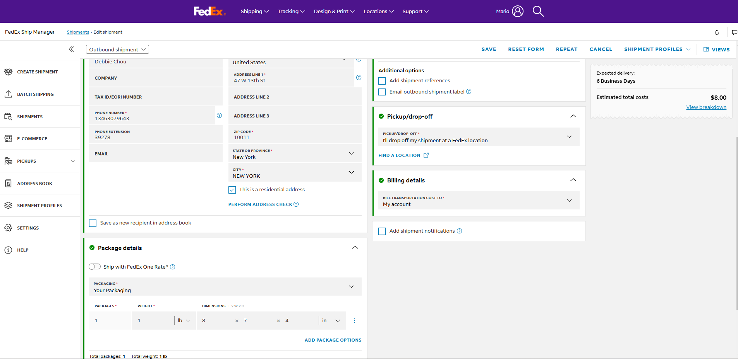Open notifications bell icon

pyautogui.click(x=717, y=32)
